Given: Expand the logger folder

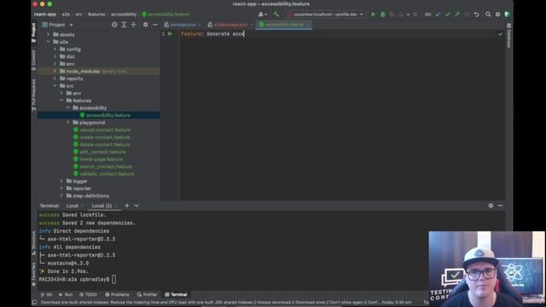Looking at the screenshot, I should [61, 181].
